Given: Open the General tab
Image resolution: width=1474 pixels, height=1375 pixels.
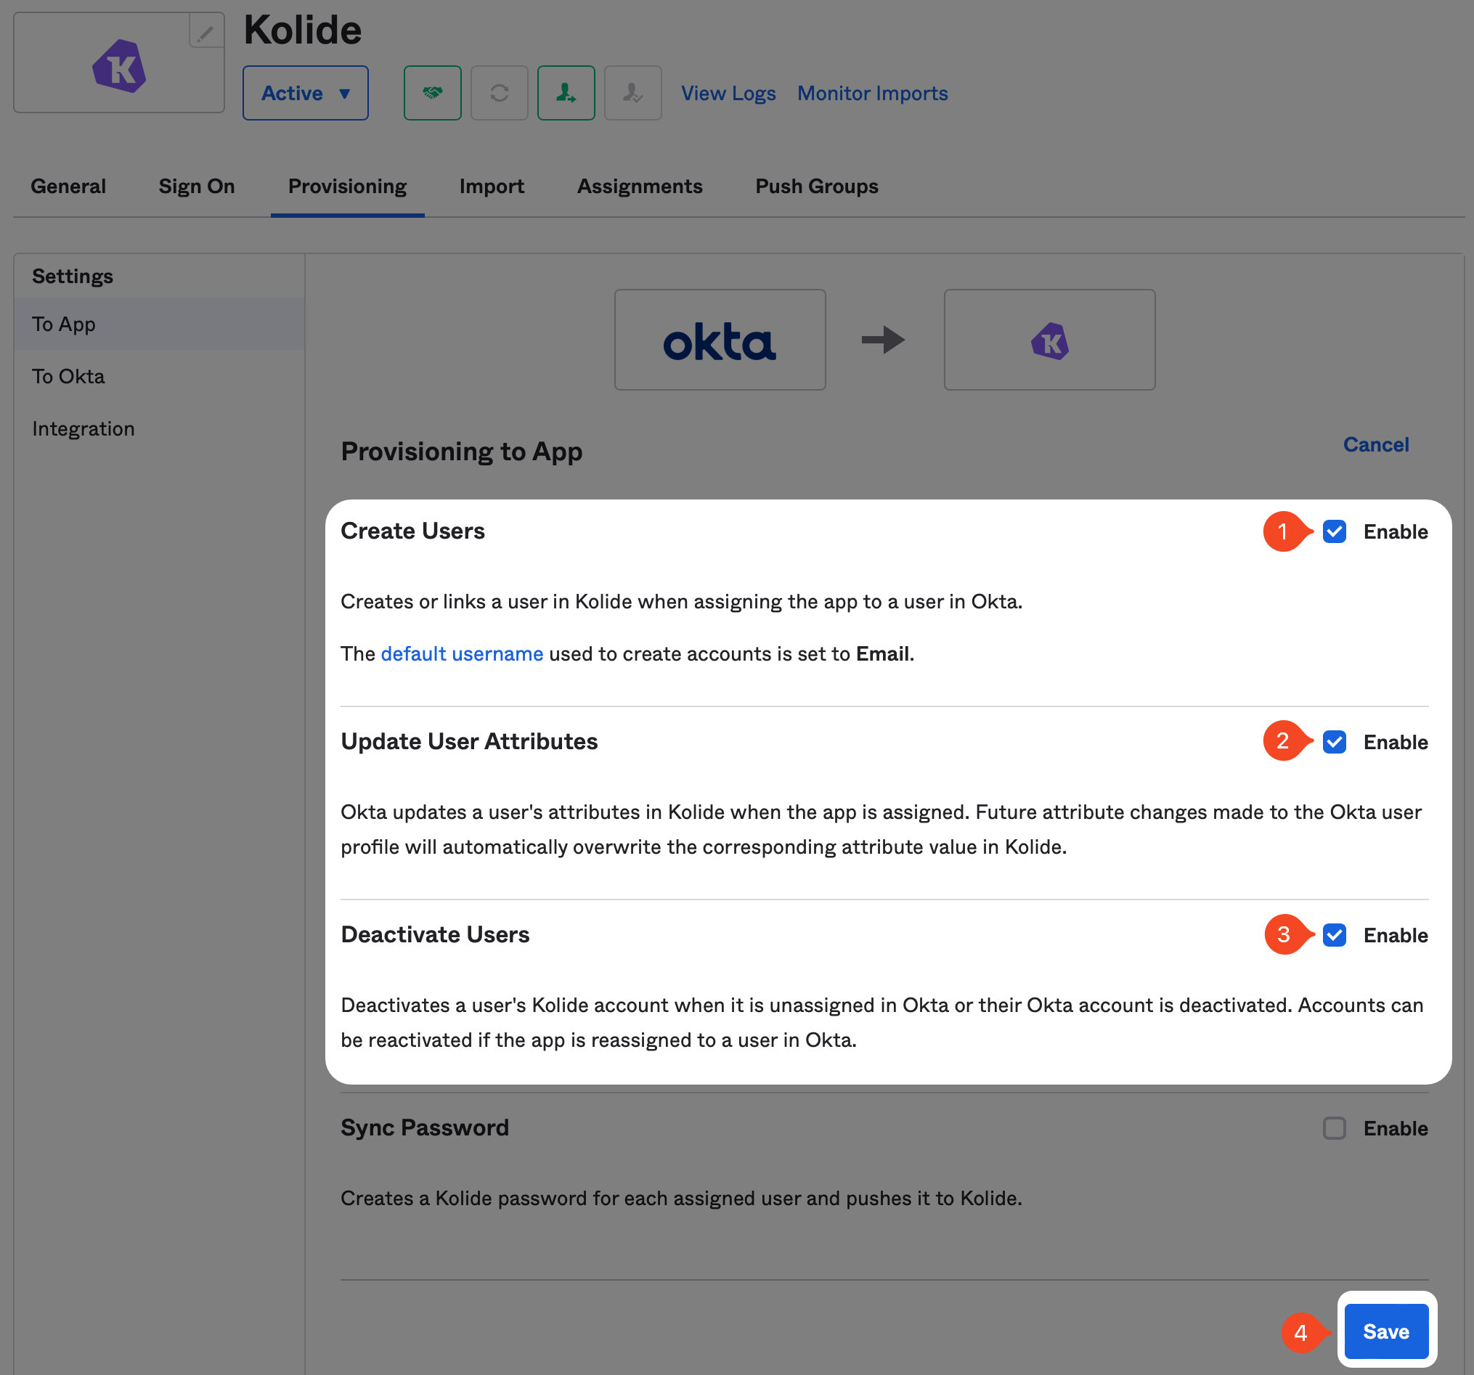Looking at the screenshot, I should coord(68,186).
